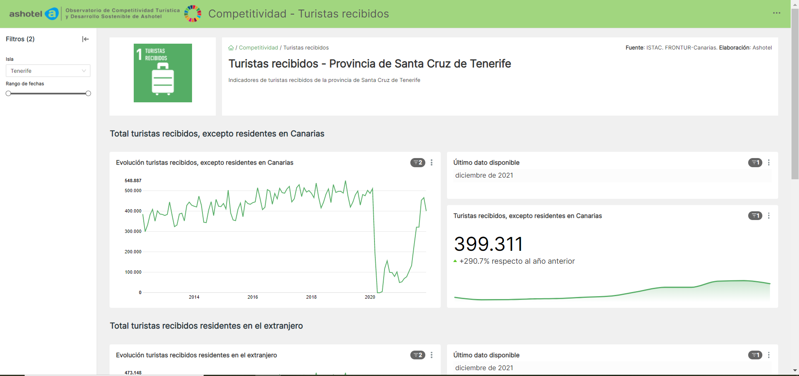799x376 pixels.
Task: Open filter badge on Evolución residentes extranjero chart
Action: pyautogui.click(x=417, y=355)
